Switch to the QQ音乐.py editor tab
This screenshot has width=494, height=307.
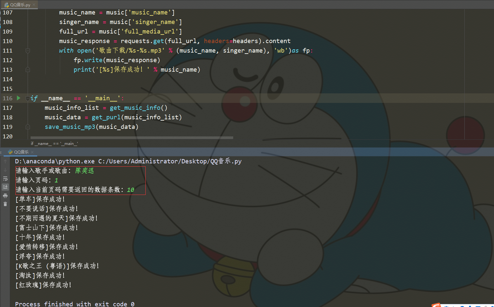[20, 5]
